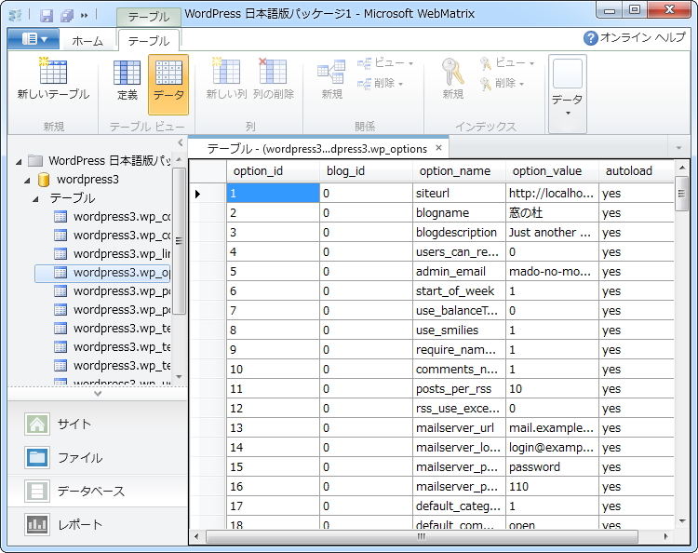Click the Database (データベース) icon
The height and width of the screenshot is (553, 698).
click(37, 492)
